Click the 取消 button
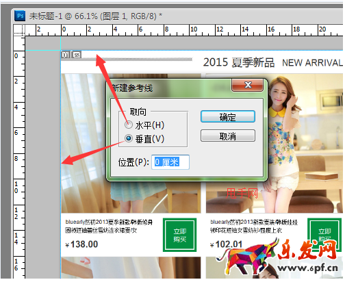This screenshot has height=282, width=345. (228, 136)
